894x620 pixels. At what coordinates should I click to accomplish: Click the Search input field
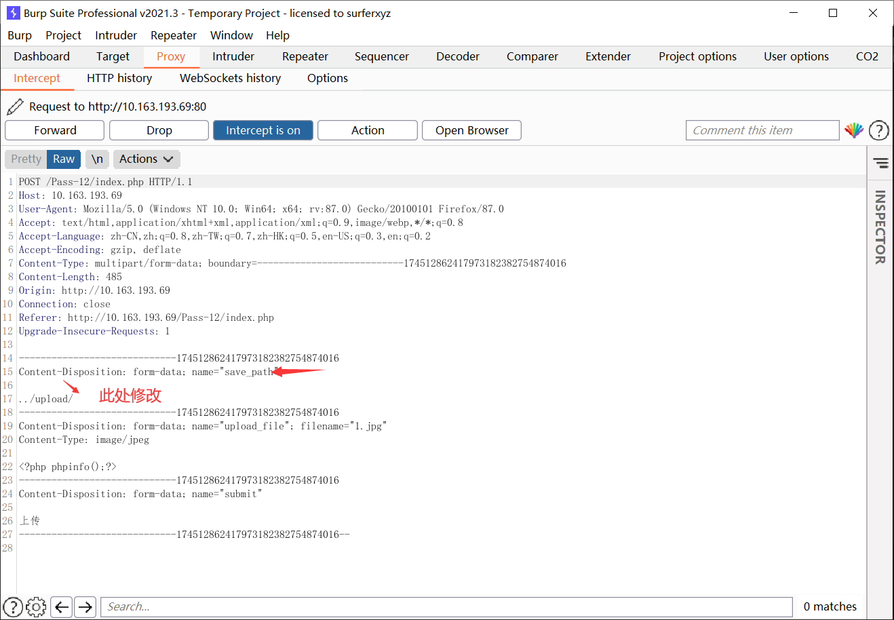tap(446, 606)
